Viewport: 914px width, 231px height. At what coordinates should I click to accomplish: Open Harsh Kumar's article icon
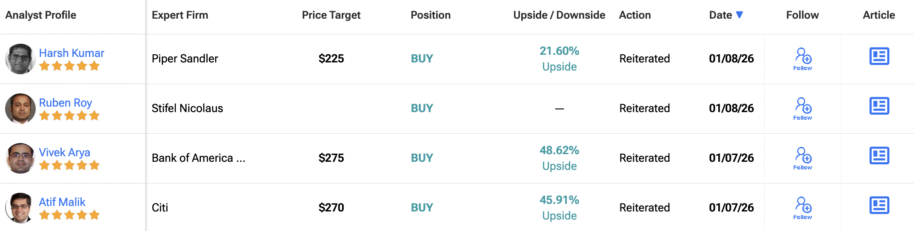point(879,56)
